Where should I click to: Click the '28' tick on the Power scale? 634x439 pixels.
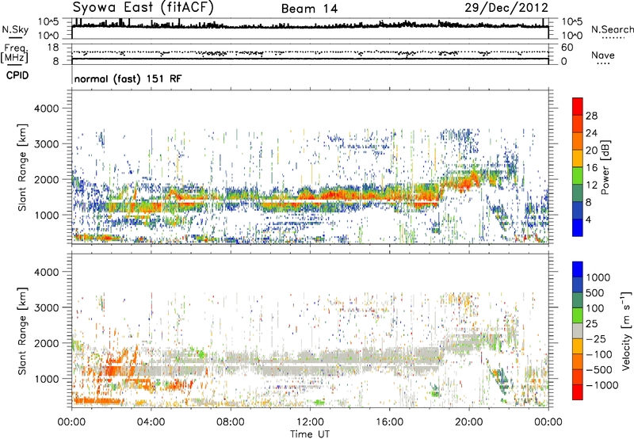point(591,116)
